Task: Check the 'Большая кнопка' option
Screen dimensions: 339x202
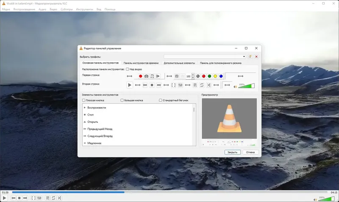Action: (122, 100)
